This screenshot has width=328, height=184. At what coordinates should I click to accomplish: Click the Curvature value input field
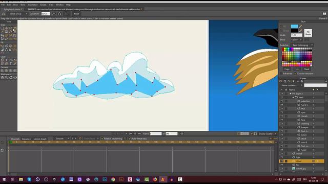46,14
